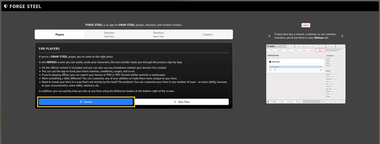Click the Forge Steel shield logo
This screenshot has height=144, width=380.
(6, 6)
